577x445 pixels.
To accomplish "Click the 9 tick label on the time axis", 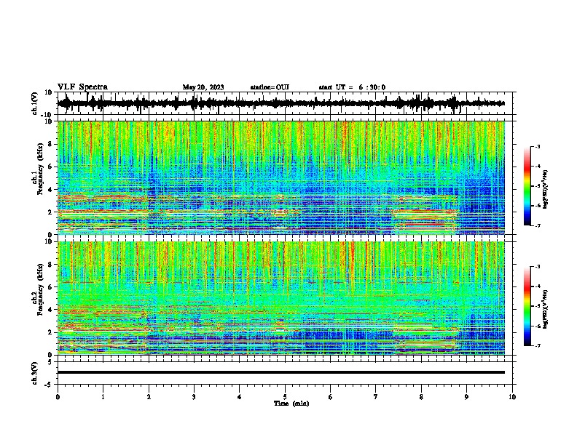I will pyautogui.click(x=466, y=397).
